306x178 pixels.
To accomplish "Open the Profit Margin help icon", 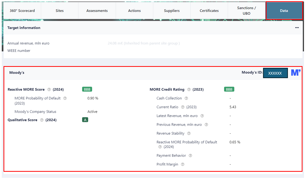I will tap(183, 164).
